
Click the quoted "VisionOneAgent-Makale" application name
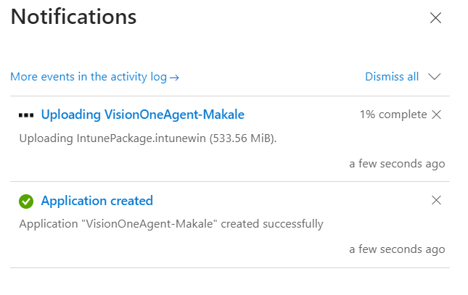(149, 224)
